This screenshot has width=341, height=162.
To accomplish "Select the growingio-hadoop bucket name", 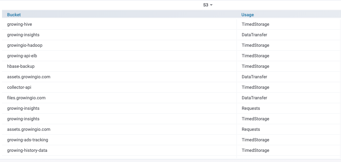I will click(x=25, y=45).
